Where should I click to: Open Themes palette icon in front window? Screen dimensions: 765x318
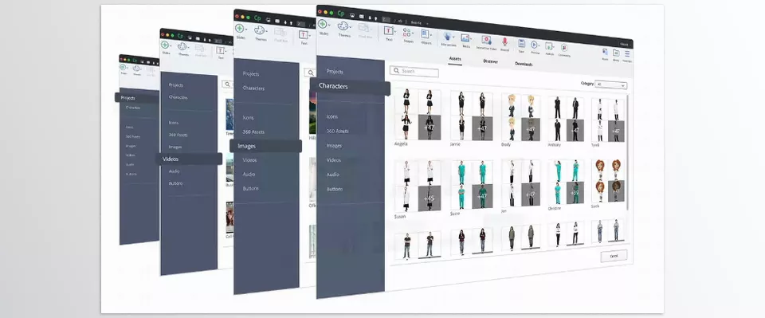pyautogui.click(x=343, y=26)
